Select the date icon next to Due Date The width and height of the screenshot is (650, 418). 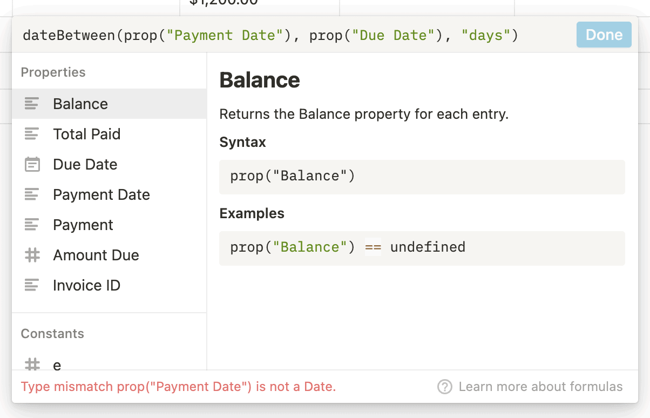point(31,164)
